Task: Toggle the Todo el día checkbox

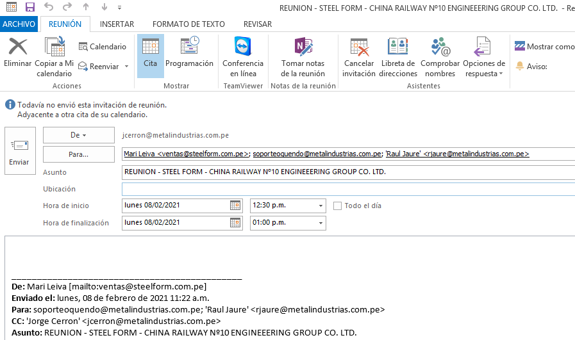Action: pos(337,206)
